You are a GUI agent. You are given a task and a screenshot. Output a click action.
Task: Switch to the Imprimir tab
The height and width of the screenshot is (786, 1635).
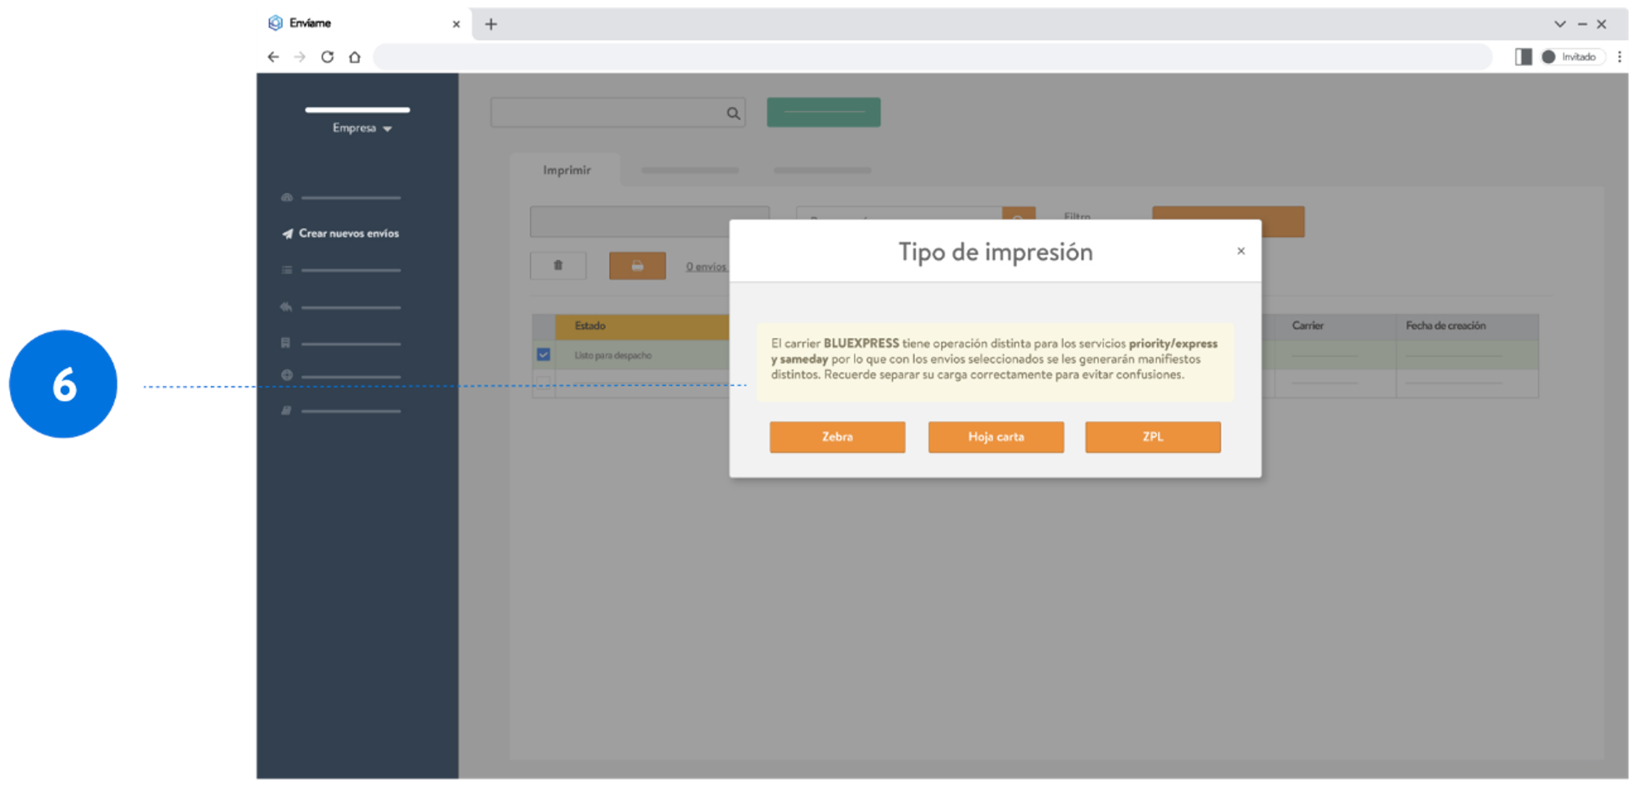click(x=566, y=170)
